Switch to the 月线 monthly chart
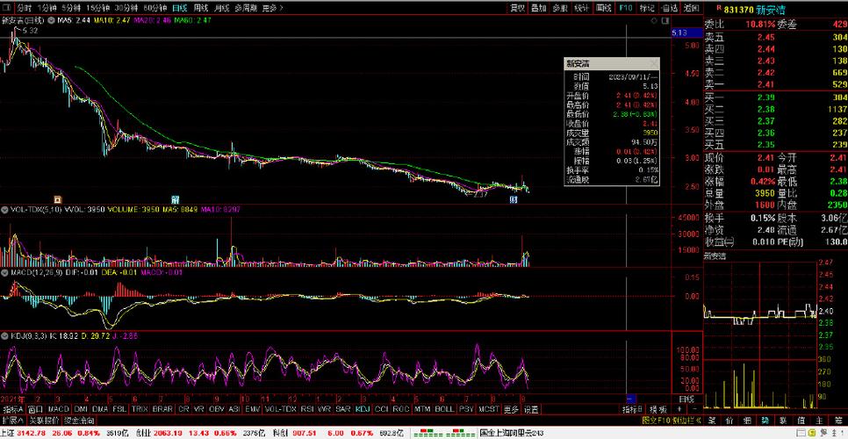 coord(221,8)
